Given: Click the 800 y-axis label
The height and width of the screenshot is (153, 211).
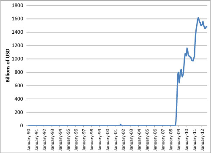Looking at the screenshot, I should 19,72.
